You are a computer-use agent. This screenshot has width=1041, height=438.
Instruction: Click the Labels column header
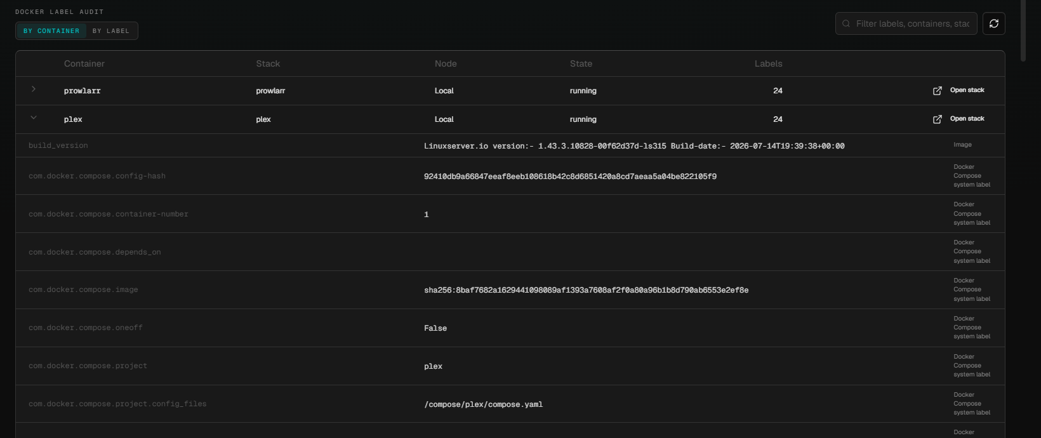pyautogui.click(x=768, y=63)
